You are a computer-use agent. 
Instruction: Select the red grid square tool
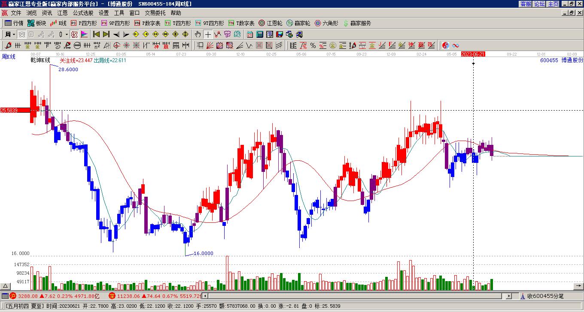(259, 45)
